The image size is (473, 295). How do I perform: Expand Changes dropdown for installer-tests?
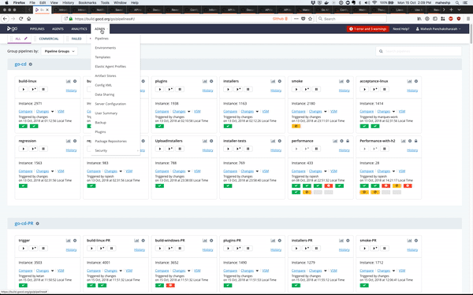[257, 171]
